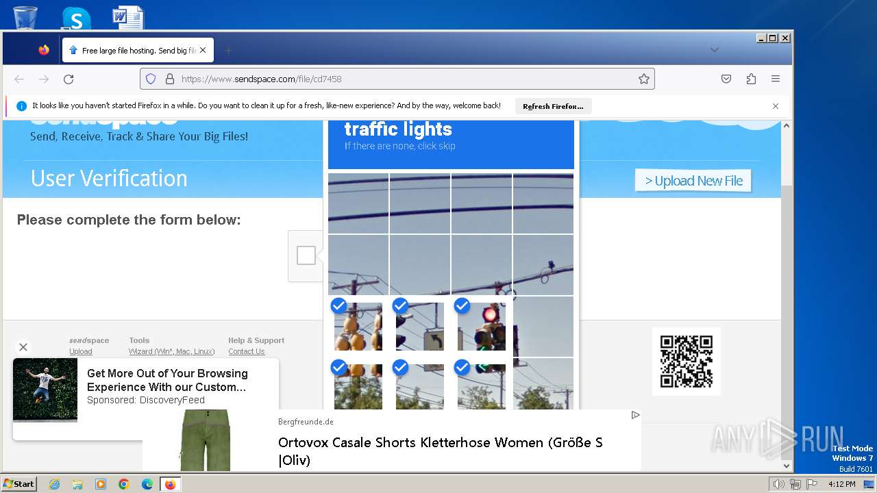Screen dimensions: 877x493
Task: Click the Refresh Firefox button
Action: 553,106
